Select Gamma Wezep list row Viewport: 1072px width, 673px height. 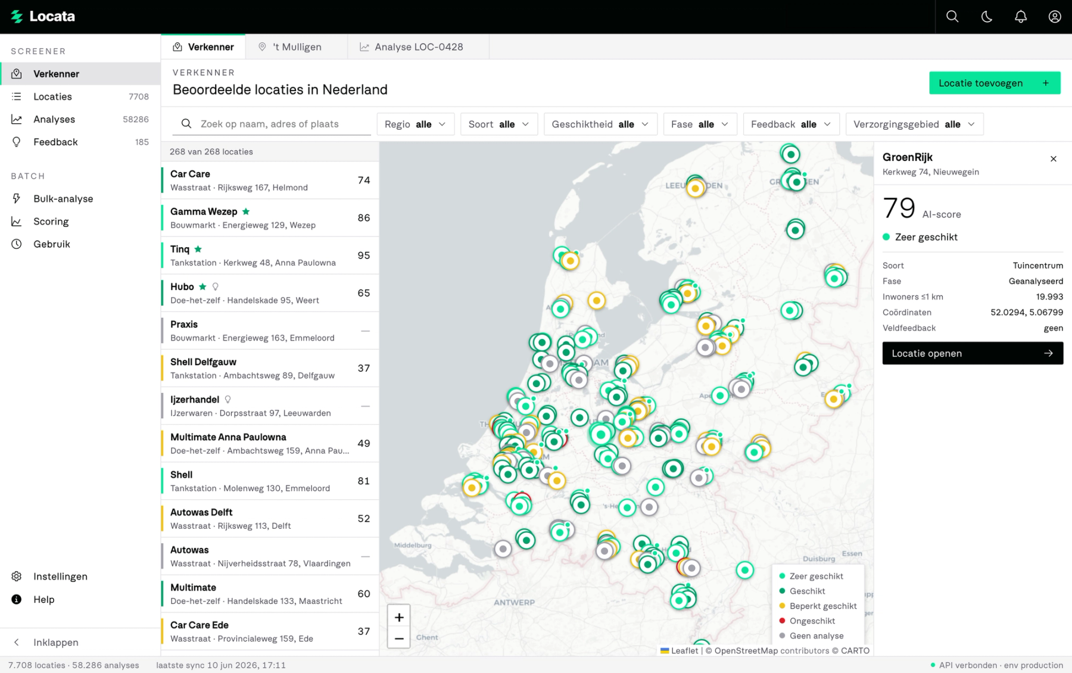[x=270, y=217]
